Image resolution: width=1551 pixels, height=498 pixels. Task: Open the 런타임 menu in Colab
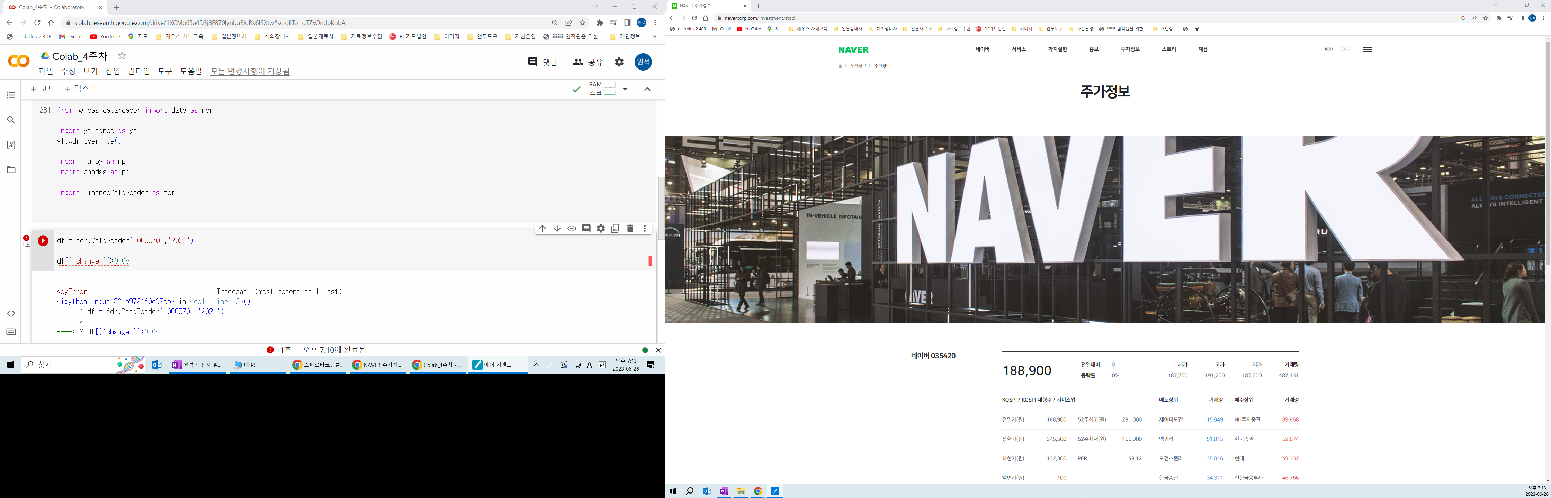(139, 71)
